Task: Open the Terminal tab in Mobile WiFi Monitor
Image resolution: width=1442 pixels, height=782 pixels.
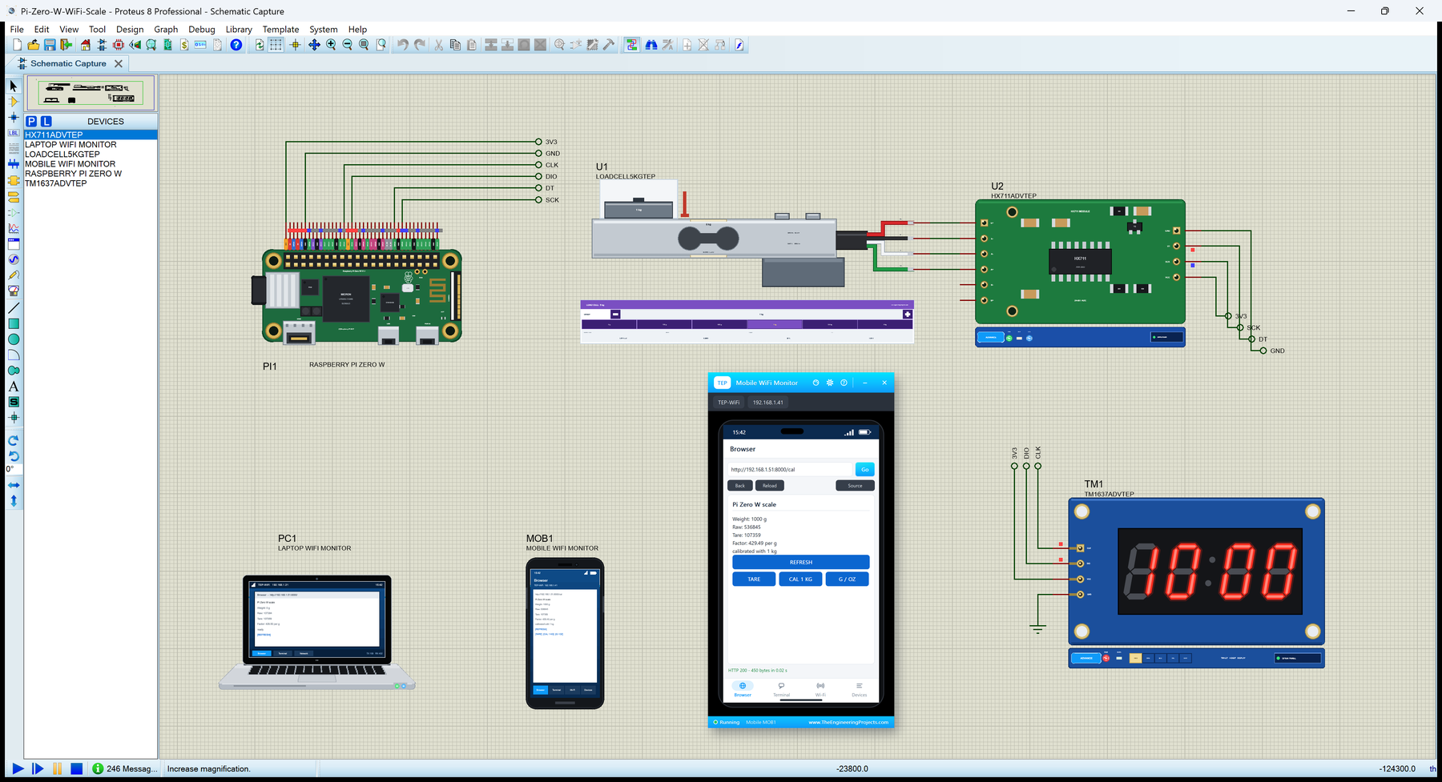Action: pos(781,689)
